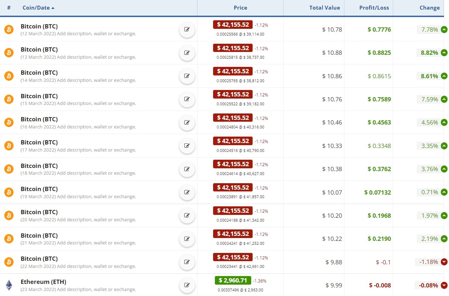Click green up arrow beside 8.82% change
This screenshot has height=296, width=449.
[444, 53]
